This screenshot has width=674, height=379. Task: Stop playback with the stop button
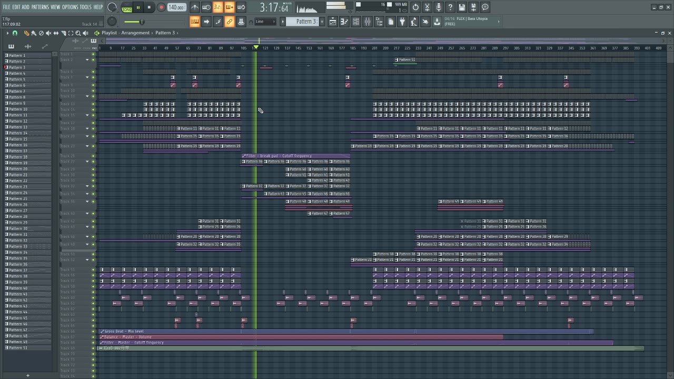(149, 7)
